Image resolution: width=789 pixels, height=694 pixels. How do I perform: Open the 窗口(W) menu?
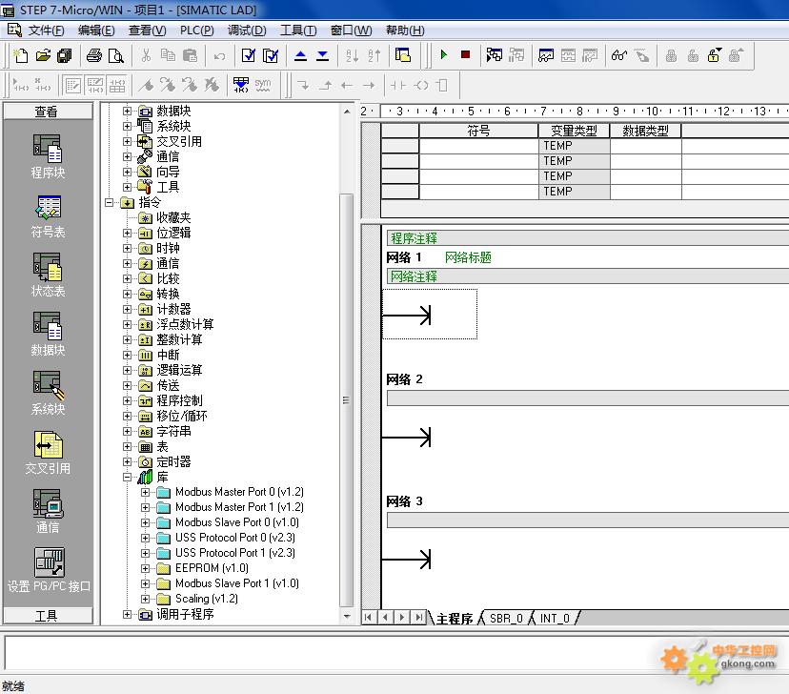click(352, 31)
